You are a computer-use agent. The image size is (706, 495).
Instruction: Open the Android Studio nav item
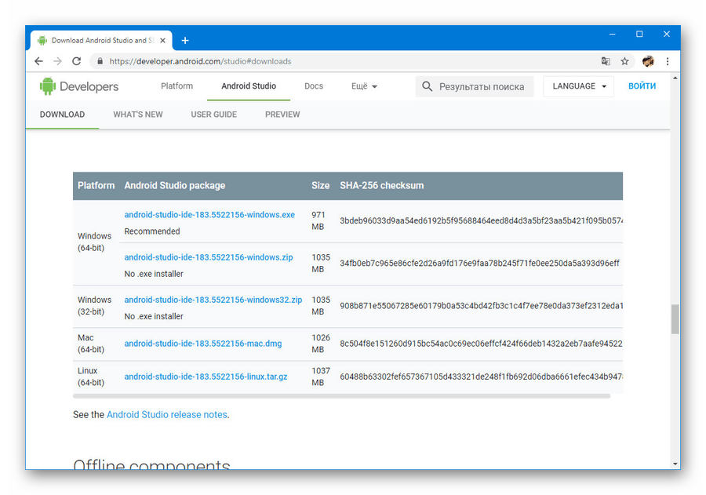(249, 86)
